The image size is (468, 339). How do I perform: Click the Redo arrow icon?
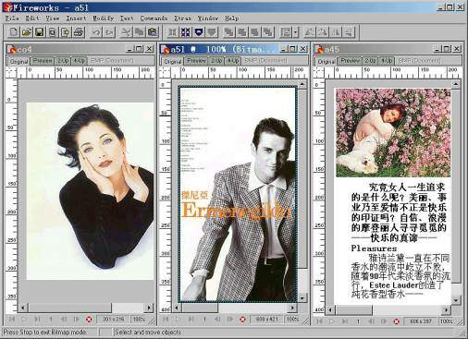pyautogui.click(x=109, y=31)
